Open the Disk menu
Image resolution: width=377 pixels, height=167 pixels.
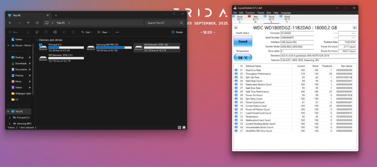[x=269, y=13]
